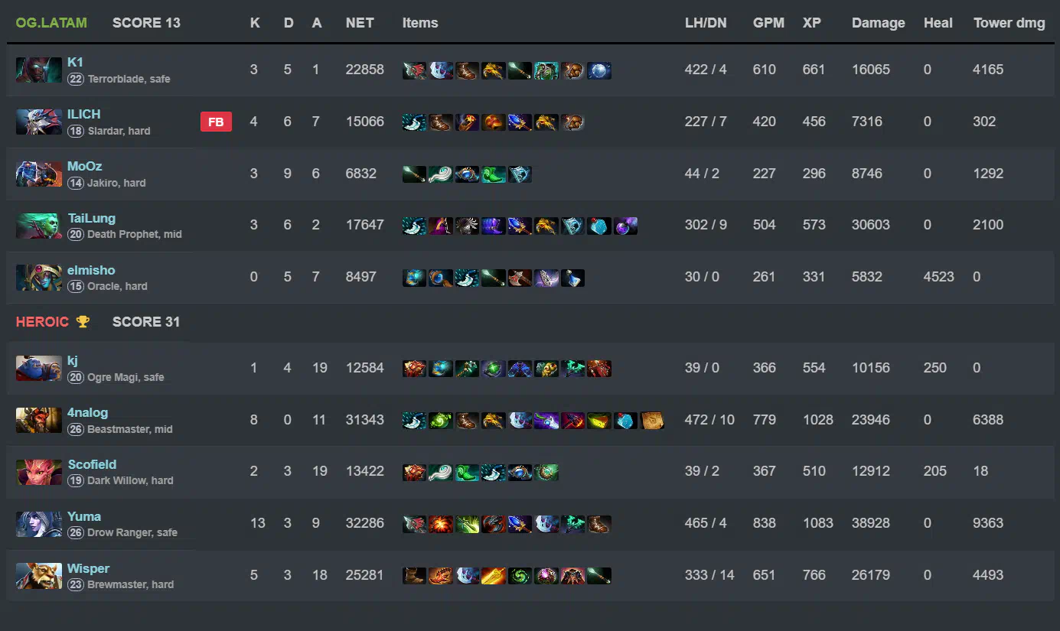Select the green Tranquil Boots in MoOz's items
This screenshot has height=631, width=1060.
click(494, 174)
